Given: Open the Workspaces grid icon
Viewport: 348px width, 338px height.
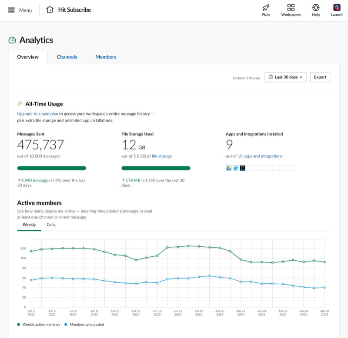Looking at the screenshot, I should point(291,7).
